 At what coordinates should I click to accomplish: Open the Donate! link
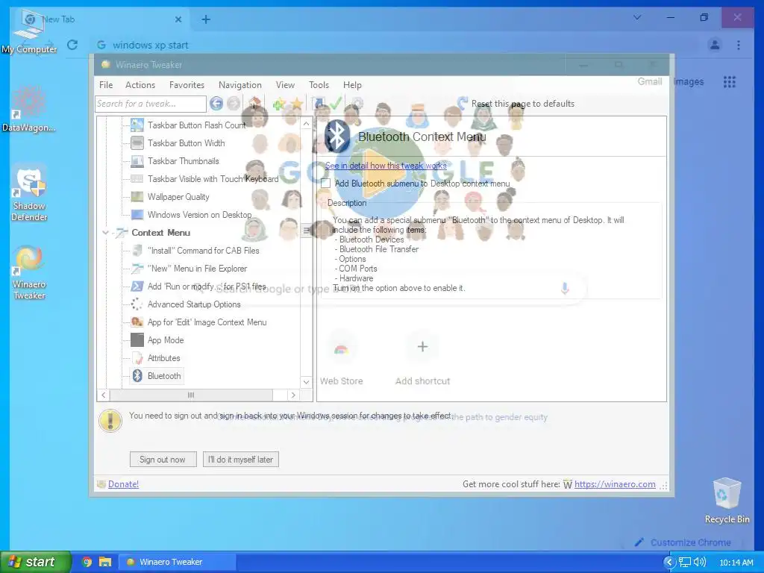click(123, 483)
